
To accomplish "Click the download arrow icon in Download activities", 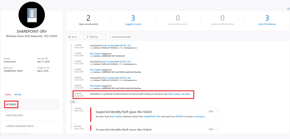I will pos(110,37).
